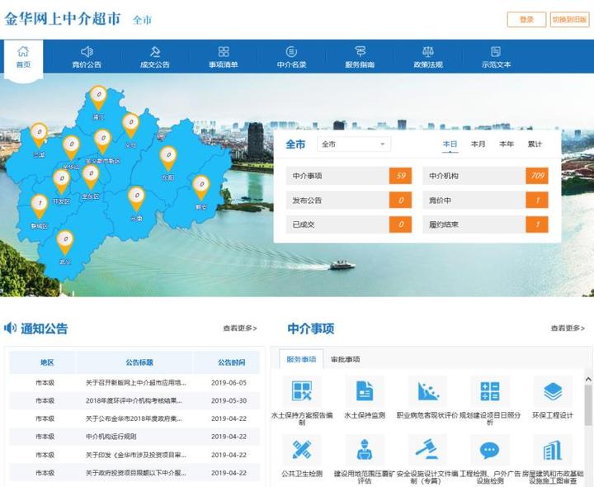
Task: Open notice 关于印发《金华市涉及投资项目审...
Action: pyautogui.click(x=135, y=455)
